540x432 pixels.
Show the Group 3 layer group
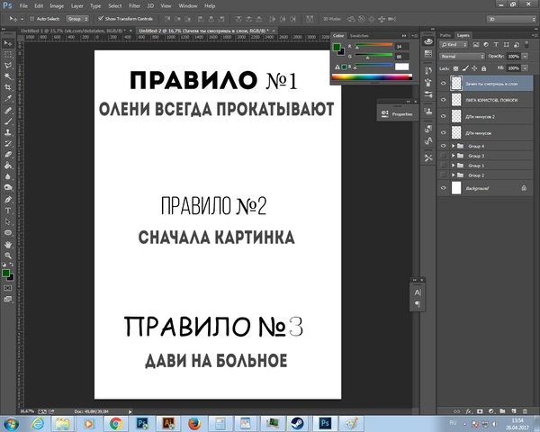click(x=443, y=156)
